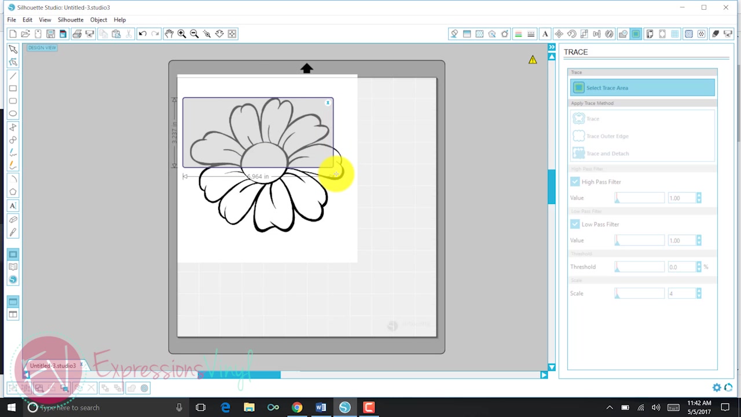Select the Eraser tool

[13, 220]
